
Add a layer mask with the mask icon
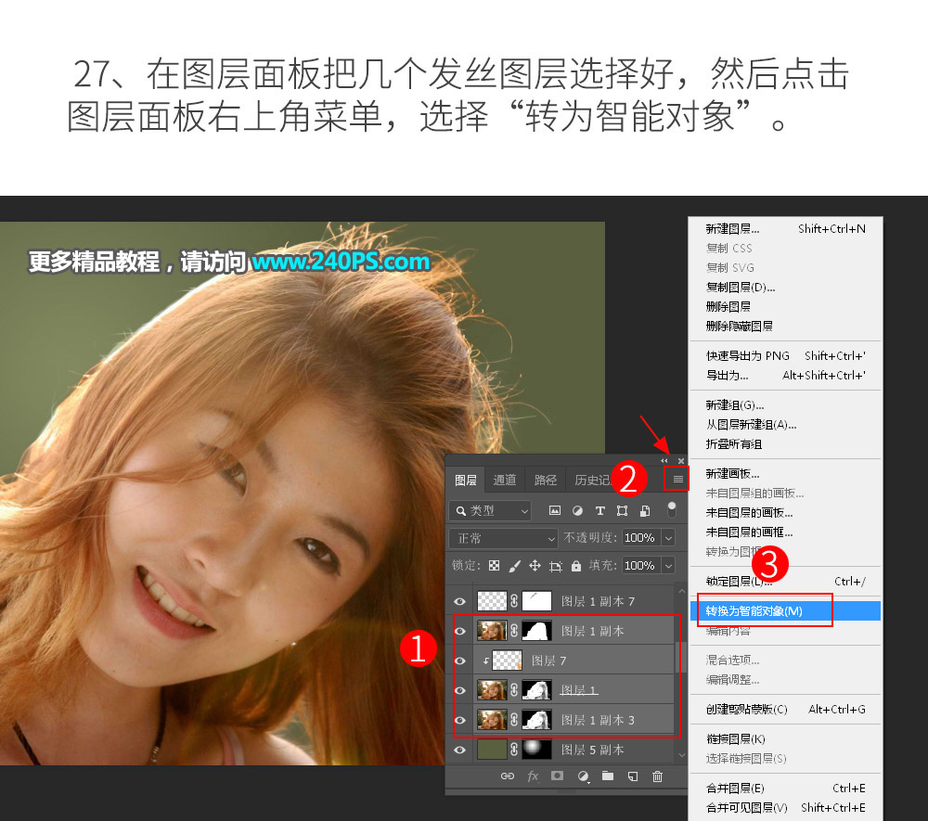tap(557, 776)
